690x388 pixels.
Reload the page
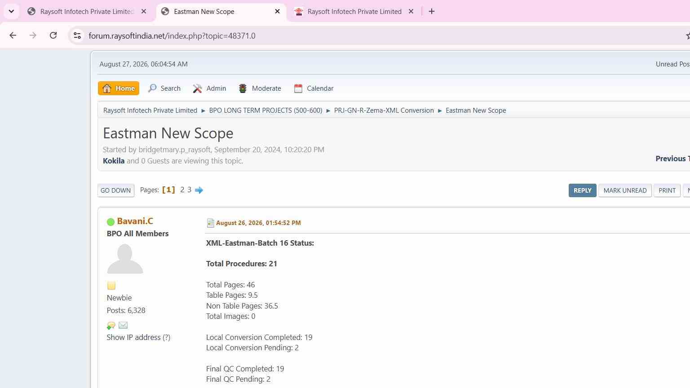click(53, 35)
